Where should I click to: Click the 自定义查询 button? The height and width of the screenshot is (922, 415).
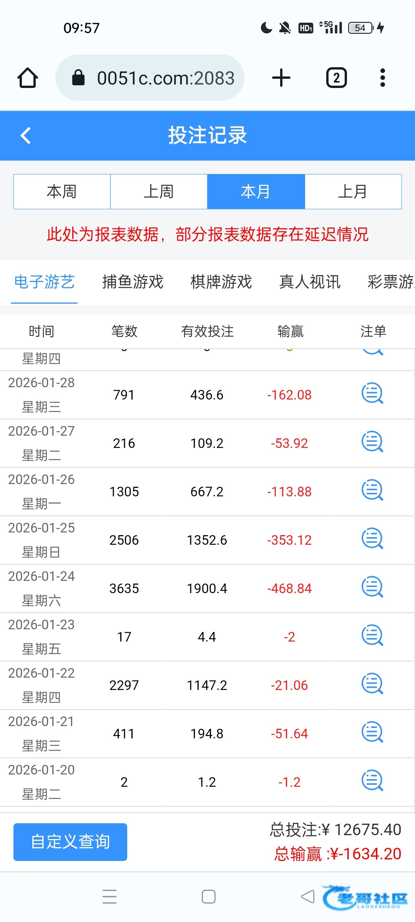pyautogui.click(x=70, y=842)
